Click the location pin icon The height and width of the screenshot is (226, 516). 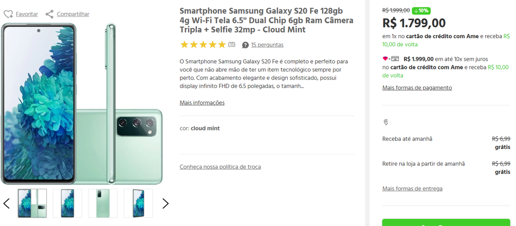click(386, 122)
